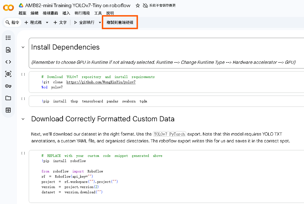Open the secrets key sidebar icon
The height and width of the screenshot is (204, 304).
pos(8,86)
